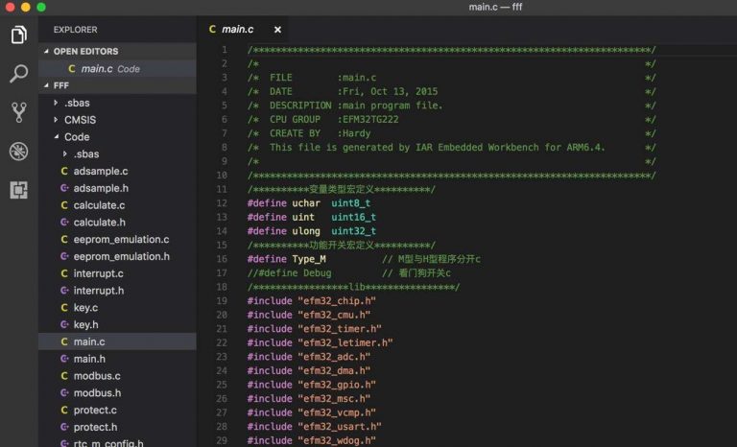
Task: Open the Debug view icon
Action: coord(18,151)
